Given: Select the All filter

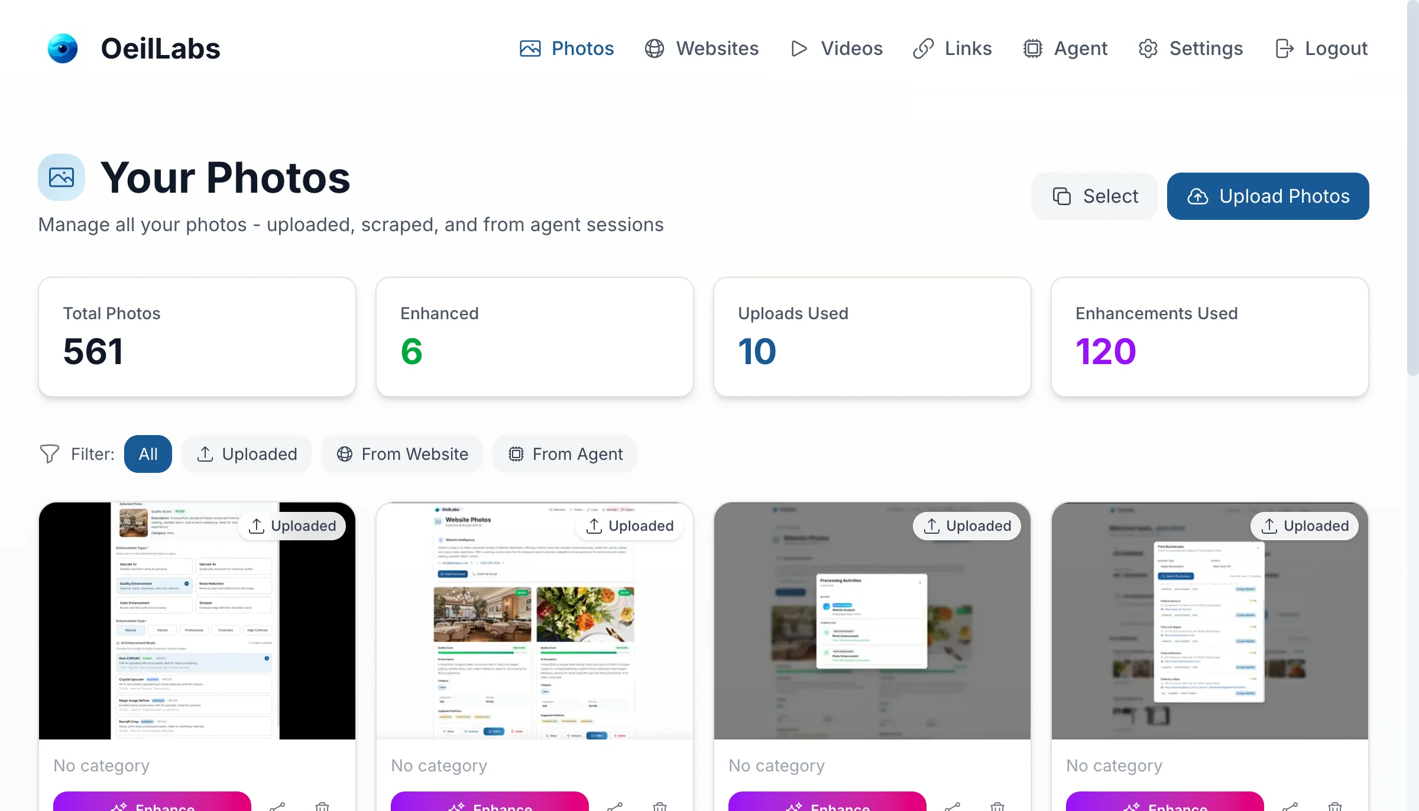Looking at the screenshot, I should tap(148, 454).
